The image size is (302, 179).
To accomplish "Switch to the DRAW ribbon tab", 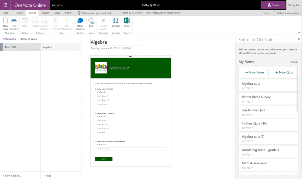I will coord(45,13).
